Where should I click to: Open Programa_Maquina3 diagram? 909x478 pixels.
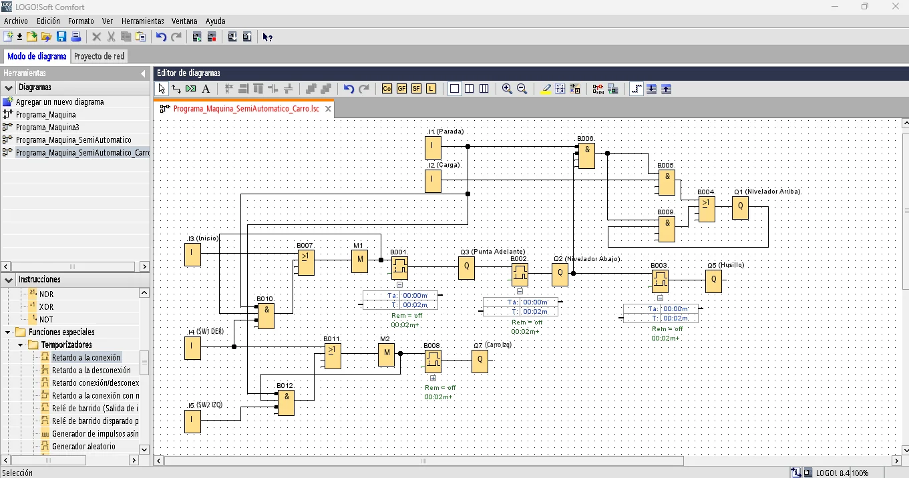[x=47, y=128]
